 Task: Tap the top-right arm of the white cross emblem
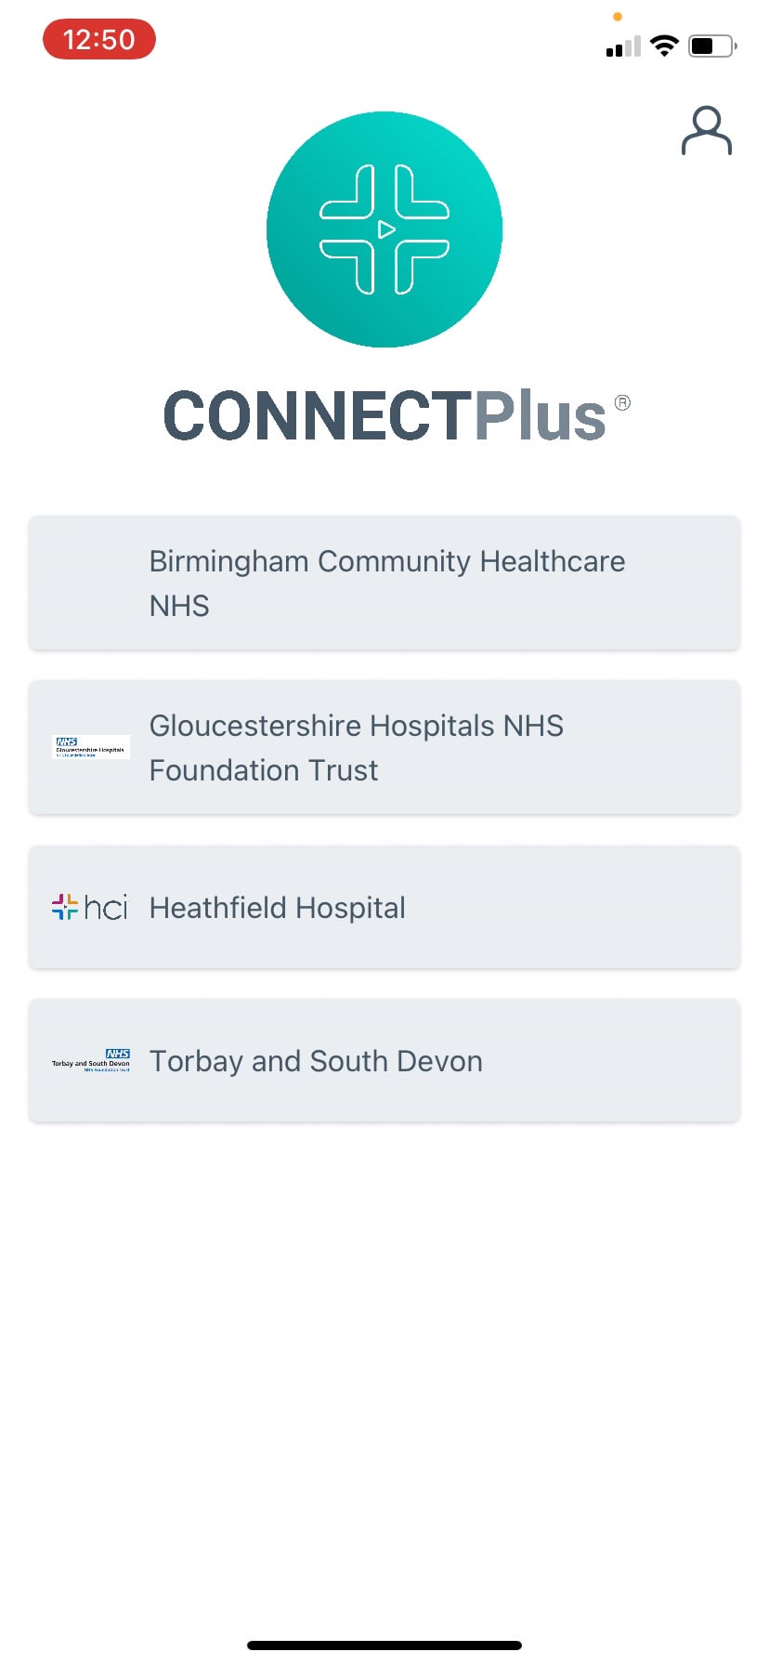click(420, 194)
